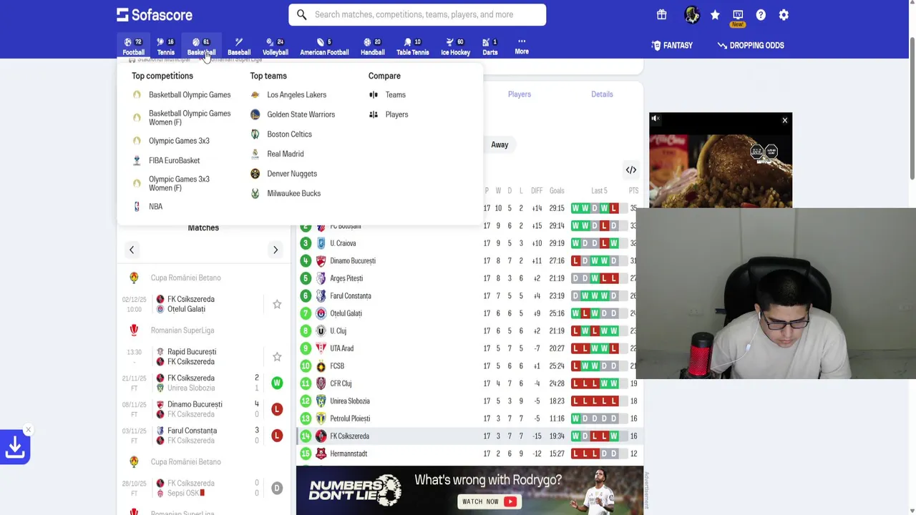Click the download icon button

(x=15, y=448)
